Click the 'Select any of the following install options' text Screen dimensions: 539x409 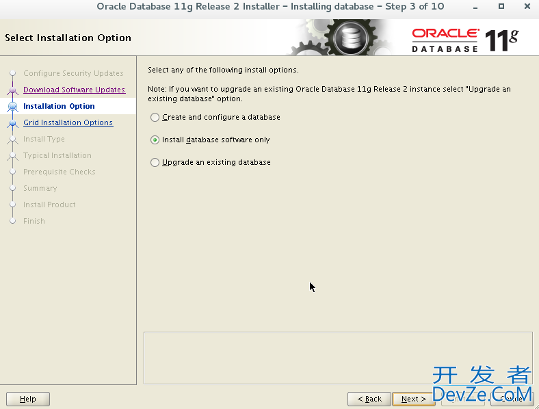pos(223,70)
